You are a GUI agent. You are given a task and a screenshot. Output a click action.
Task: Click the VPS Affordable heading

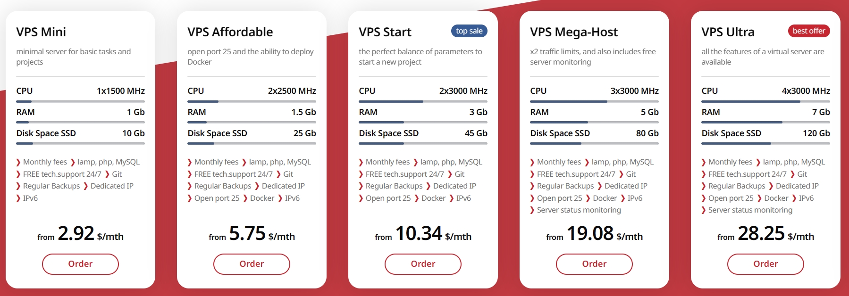(x=230, y=32)
